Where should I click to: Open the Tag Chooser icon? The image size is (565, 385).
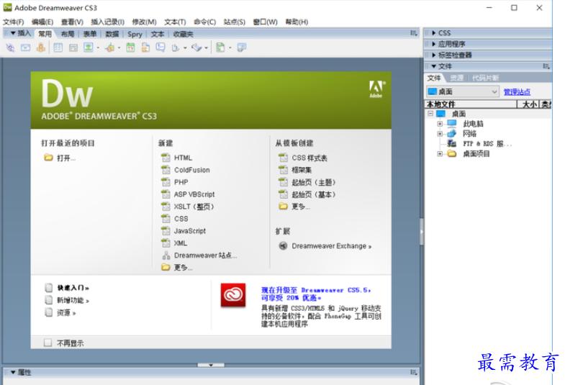tap(242, 47)
